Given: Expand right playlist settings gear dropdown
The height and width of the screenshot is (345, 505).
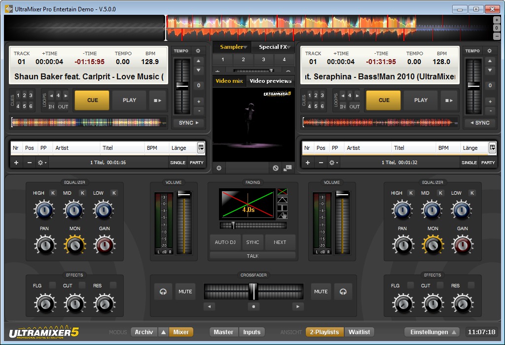Looking at the screenshot, I should click(x=334, y=163).
